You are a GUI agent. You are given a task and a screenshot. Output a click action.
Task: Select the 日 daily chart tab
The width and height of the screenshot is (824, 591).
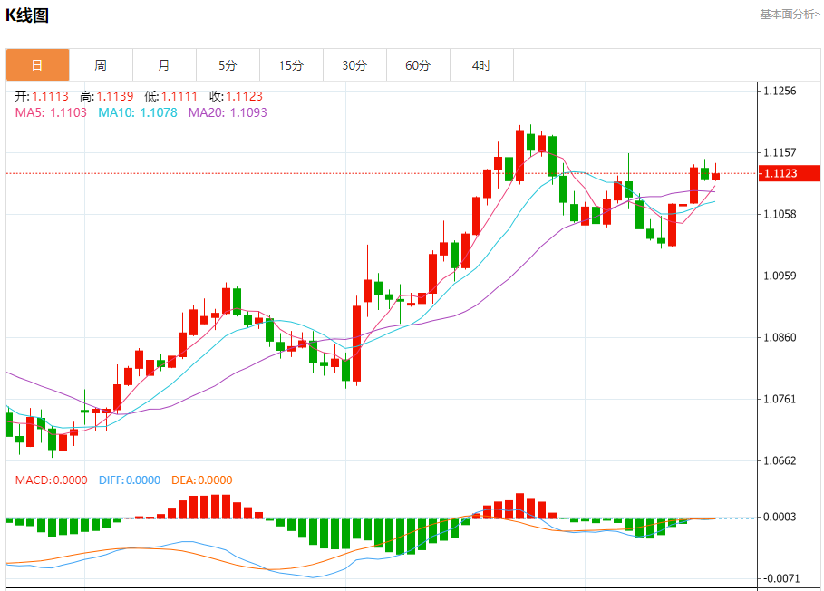(x=37, y=65)
